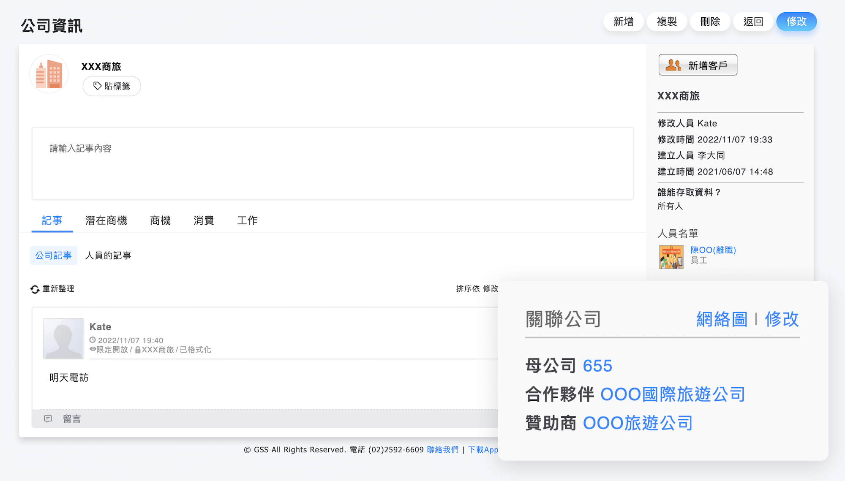845x481 pixels.
Task: Open OOO國際旅遊公司 partner link
Action: click(672, 394)
